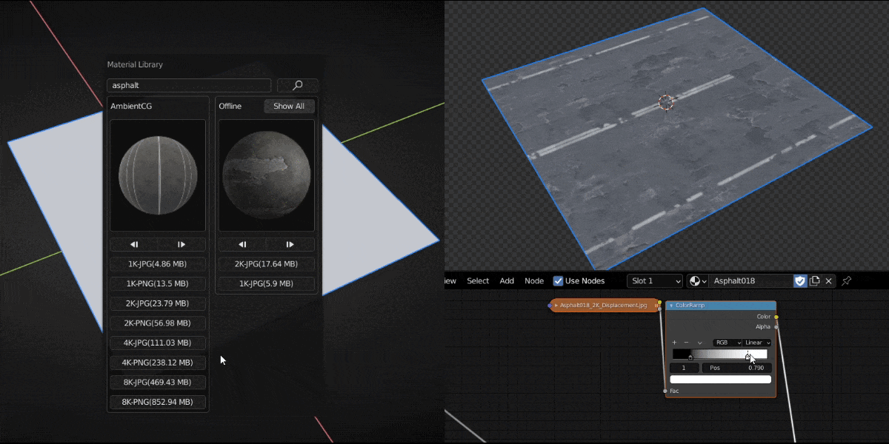Go to previous AmbientCG material preview
Image resolution: width=889 pixels, height=444 pixels.
tap(134, 244)
